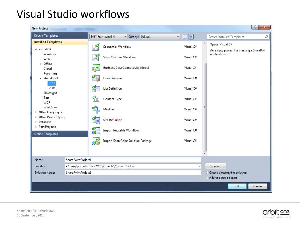Viewport: 300px width, 225px height.
Task: Open the Installed Templates section
Action: [59, 42]
